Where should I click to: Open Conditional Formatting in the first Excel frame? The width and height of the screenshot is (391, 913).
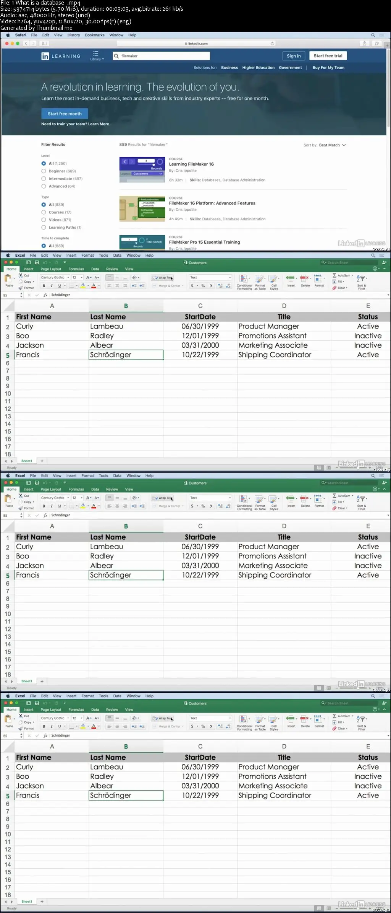244,282
